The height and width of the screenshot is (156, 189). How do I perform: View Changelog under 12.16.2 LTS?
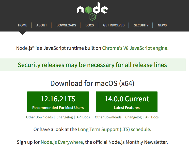65,117
